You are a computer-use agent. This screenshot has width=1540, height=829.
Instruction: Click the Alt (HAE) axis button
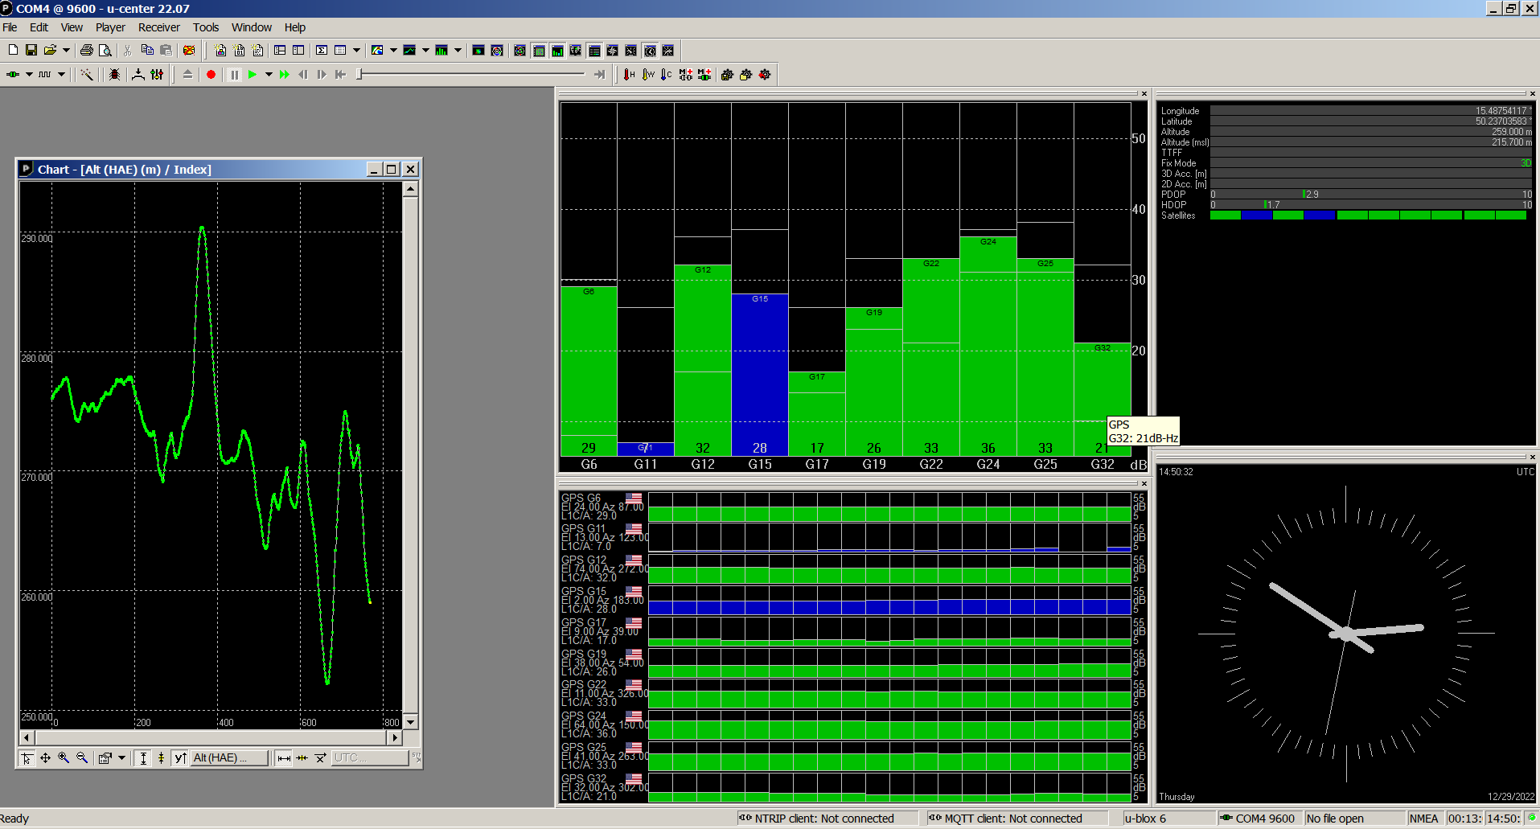228,757
